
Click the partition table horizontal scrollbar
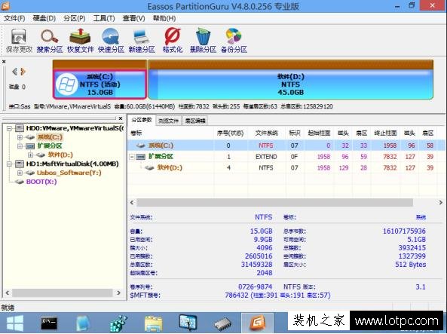point(275,203)
